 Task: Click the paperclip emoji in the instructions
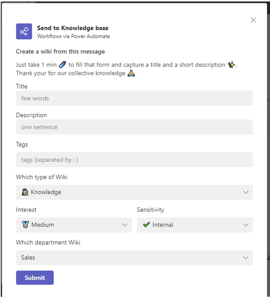pos(62,65)
